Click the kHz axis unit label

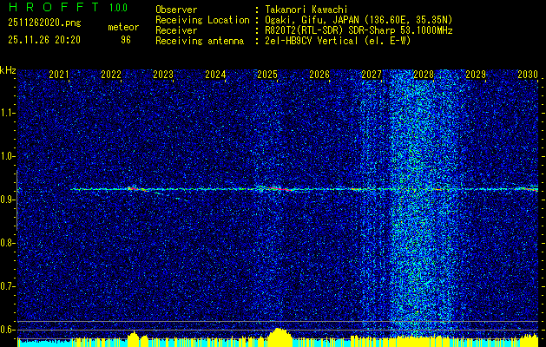coord(8,70)
